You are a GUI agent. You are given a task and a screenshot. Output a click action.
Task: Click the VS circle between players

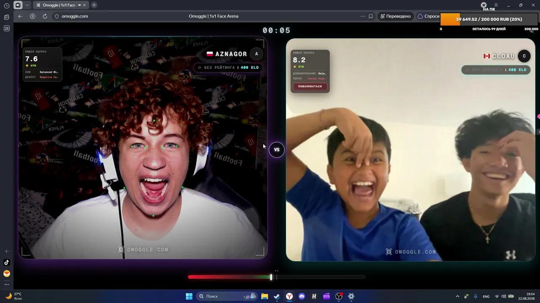(x=277, y=149)
